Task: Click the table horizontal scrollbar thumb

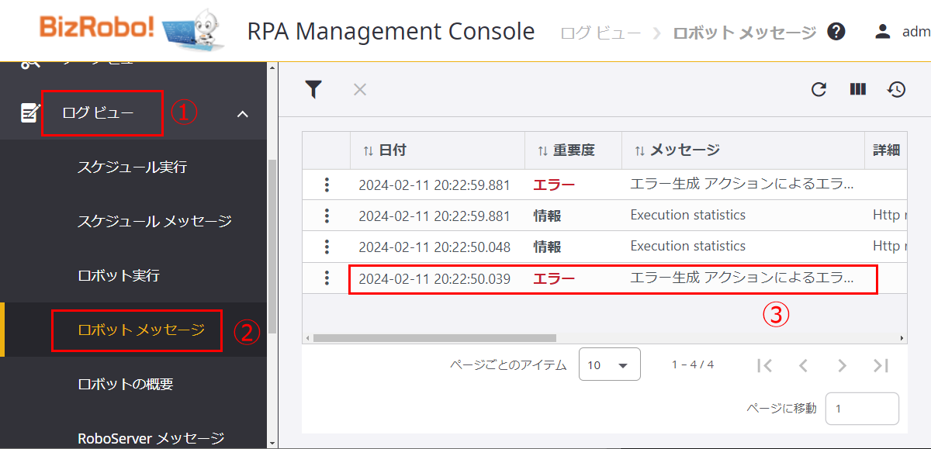Action: pyautogui.click(x=434, y=338)
